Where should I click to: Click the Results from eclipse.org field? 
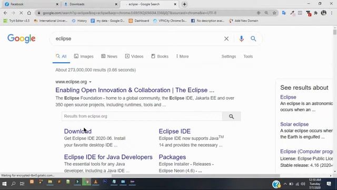click(142, 116)
